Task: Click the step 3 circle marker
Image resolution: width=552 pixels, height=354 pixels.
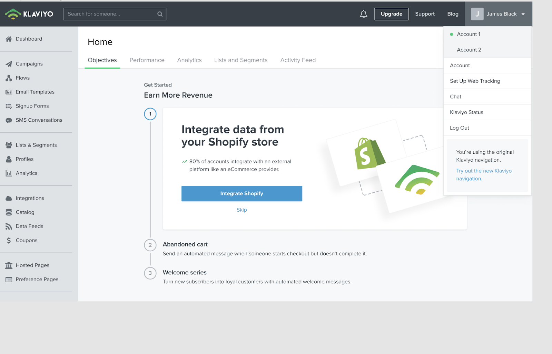Action: pos(150,273)
